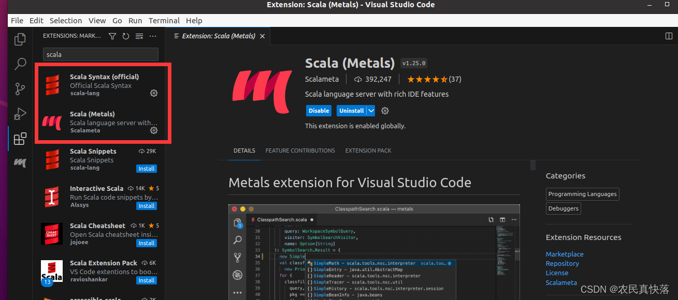Image resolution: width=678 pixels, height=300 pixels.
Task: Clear extensions search results icon
Action: [x=139, y=36]
